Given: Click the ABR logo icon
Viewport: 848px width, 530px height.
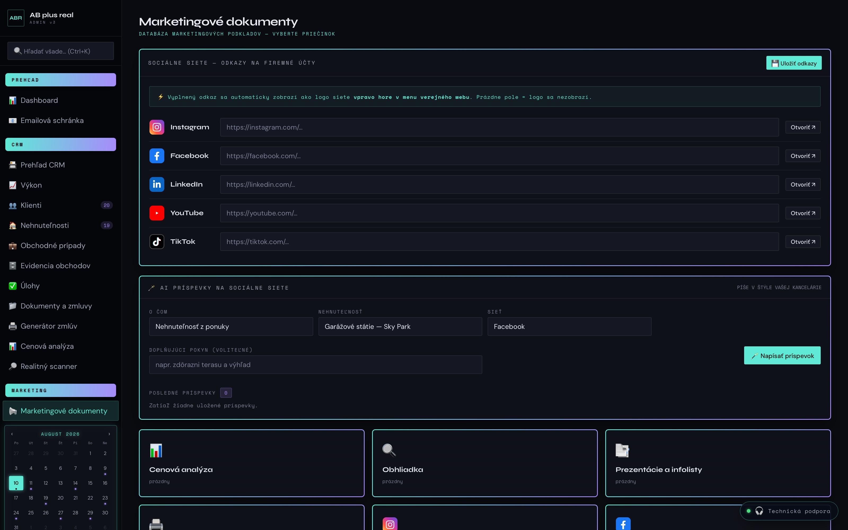Looking at the screenshot, I should (16, 18).
